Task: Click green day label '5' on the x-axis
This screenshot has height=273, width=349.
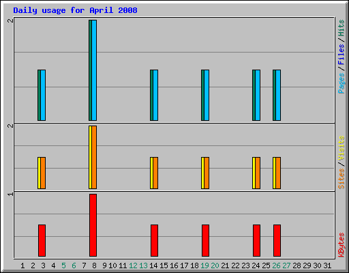Action: (63, 265)
